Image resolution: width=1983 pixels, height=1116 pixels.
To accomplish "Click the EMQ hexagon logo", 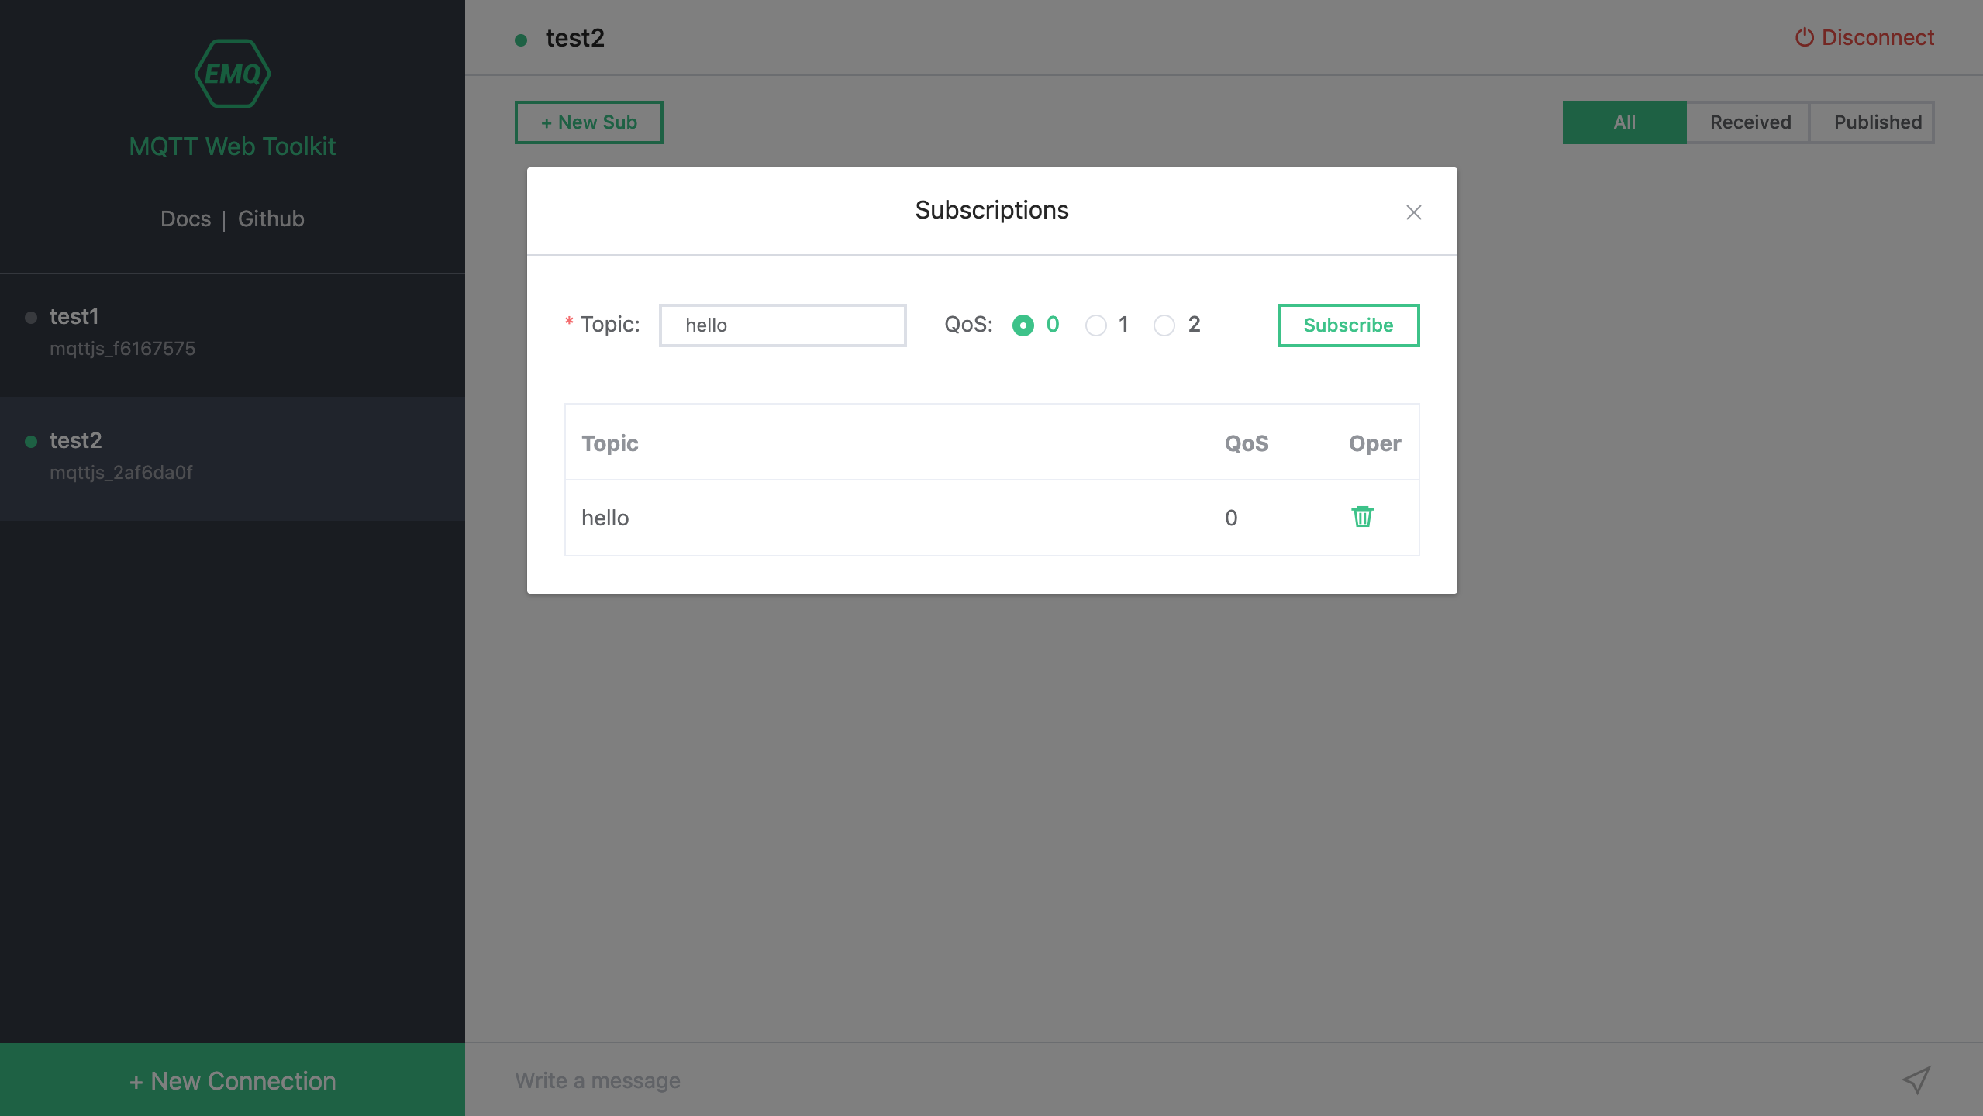I will point(232,73).
